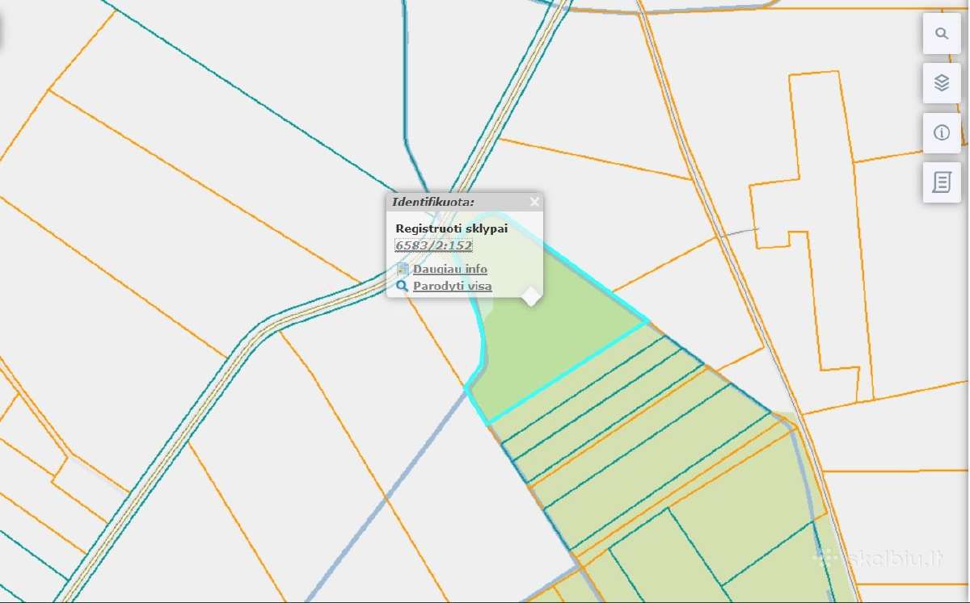
Task: Open the map layers panel
Action: coord(942,83)
